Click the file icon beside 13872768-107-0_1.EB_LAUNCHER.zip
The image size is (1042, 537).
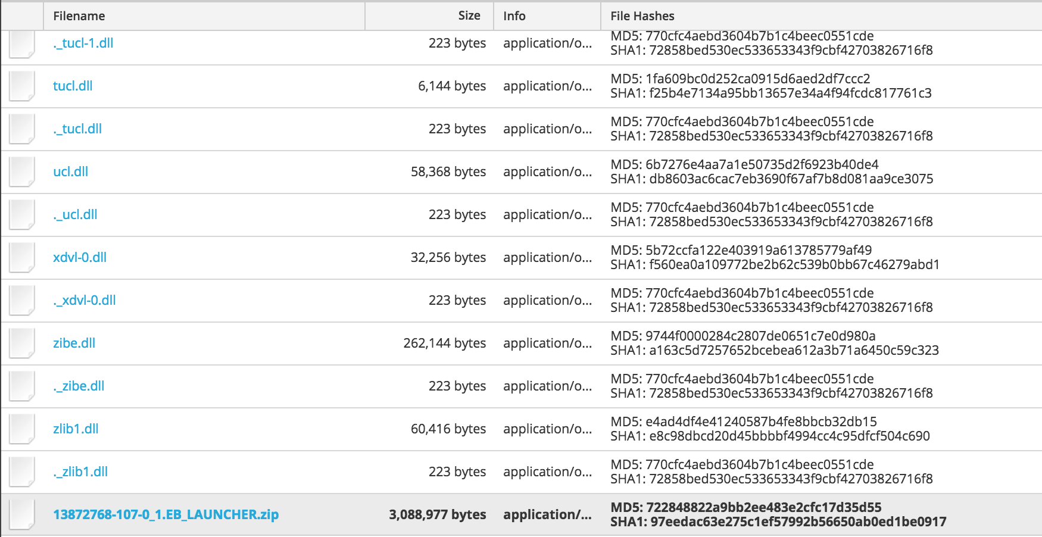point(22,515)
